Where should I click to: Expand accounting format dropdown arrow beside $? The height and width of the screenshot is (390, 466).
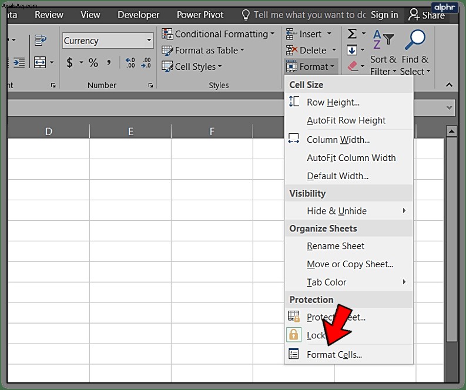coord(81,63)
